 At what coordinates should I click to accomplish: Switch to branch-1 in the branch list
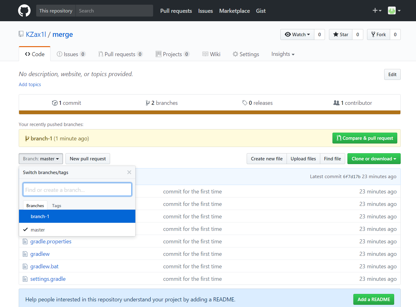point(77,216)
